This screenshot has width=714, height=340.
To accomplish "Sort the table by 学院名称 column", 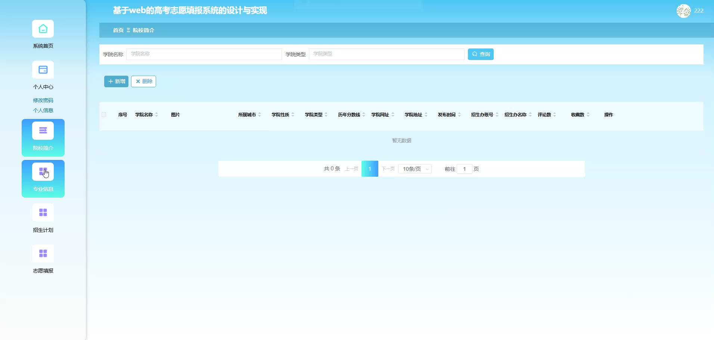I will pyautogui.click(x=156, y=115).
